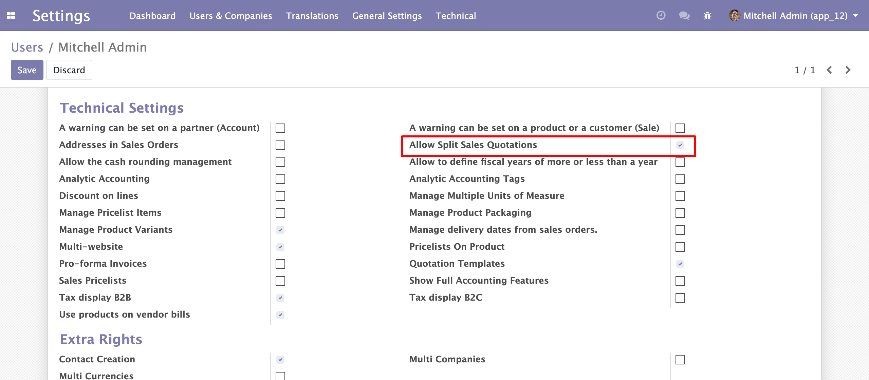Save the user record
Viewport: 869px width, 380px height.
(x=27, y=70)
